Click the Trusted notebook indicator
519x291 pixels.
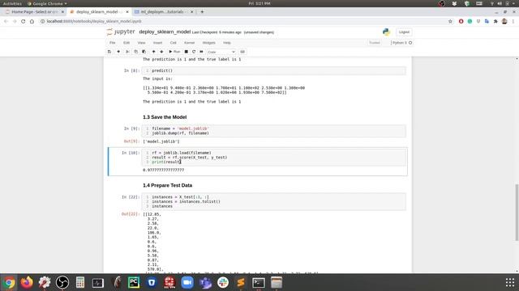[375, 43]
